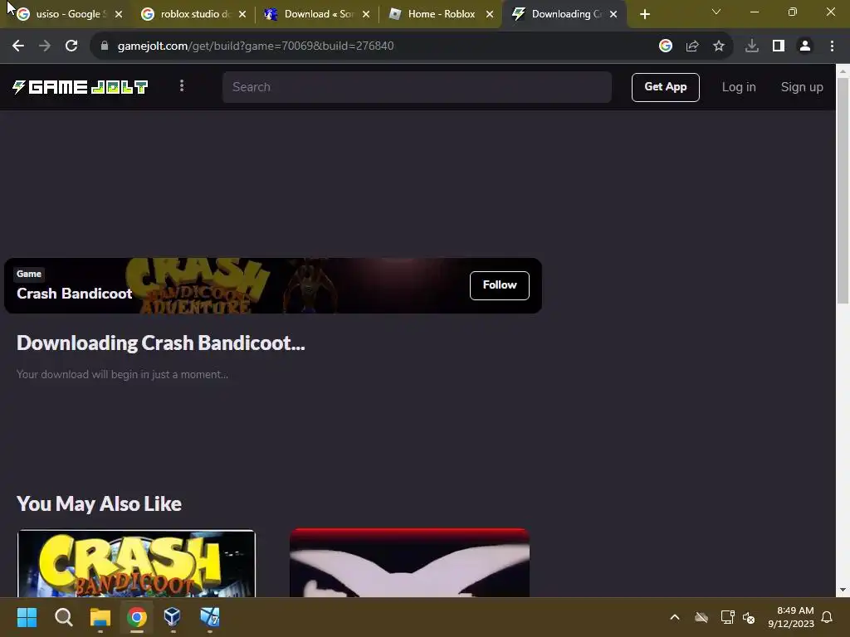This screenshot has width=850, height=637.
Task: Open the notification bell
Action: (827, 617)
